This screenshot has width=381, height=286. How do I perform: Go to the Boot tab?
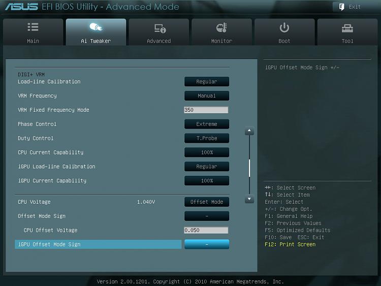pos(284,32)
